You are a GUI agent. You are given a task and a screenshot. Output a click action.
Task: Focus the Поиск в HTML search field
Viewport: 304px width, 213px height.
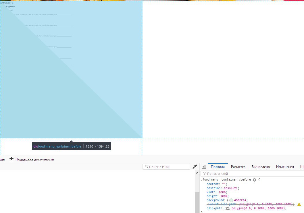click(166, 167)
